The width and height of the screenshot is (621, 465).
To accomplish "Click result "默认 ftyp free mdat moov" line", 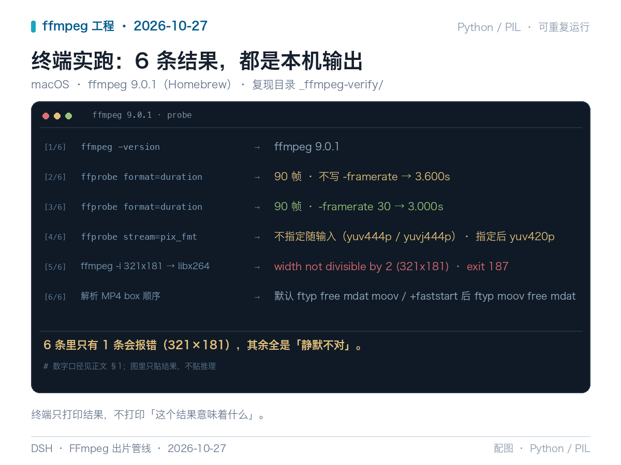I will pyautogui.click(x=425, y=296).
